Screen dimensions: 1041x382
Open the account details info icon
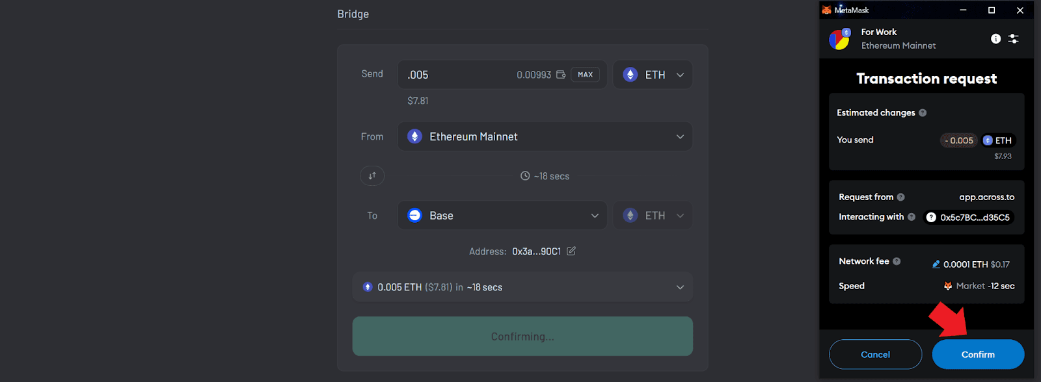click(x=996, y=38)
